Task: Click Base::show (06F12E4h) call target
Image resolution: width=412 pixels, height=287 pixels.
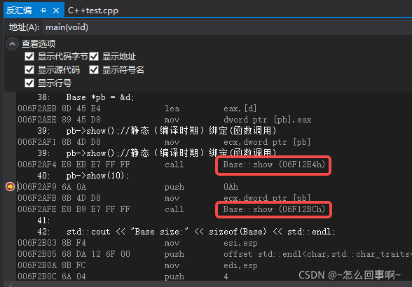Action: (x=274, y=164)
